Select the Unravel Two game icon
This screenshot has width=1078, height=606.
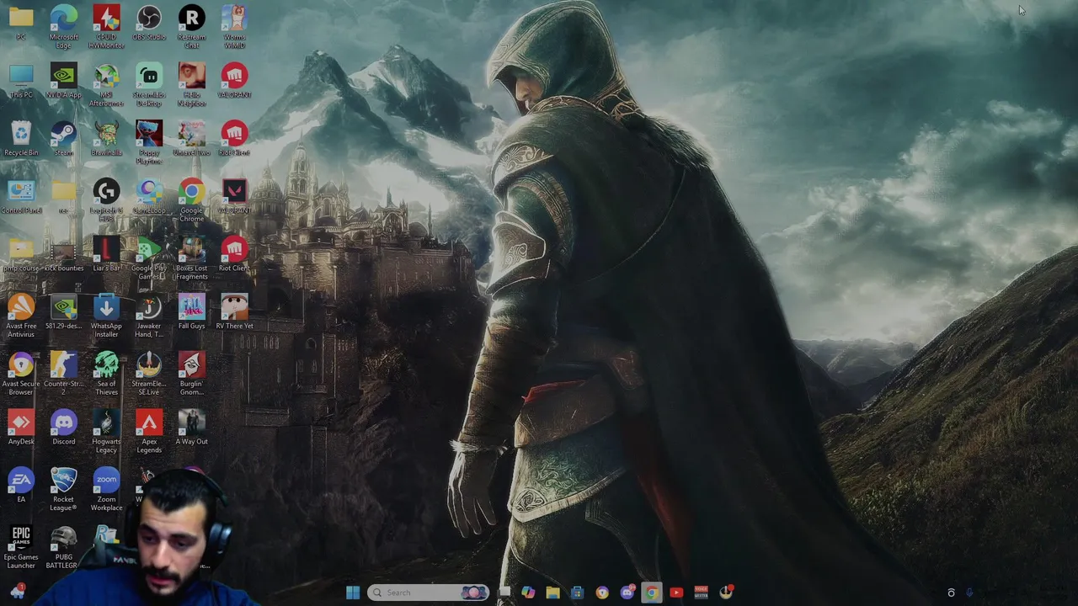191,139
